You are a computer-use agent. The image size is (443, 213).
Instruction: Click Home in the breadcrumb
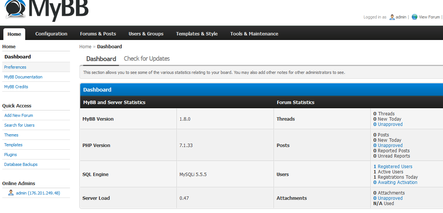coord(85,47)
